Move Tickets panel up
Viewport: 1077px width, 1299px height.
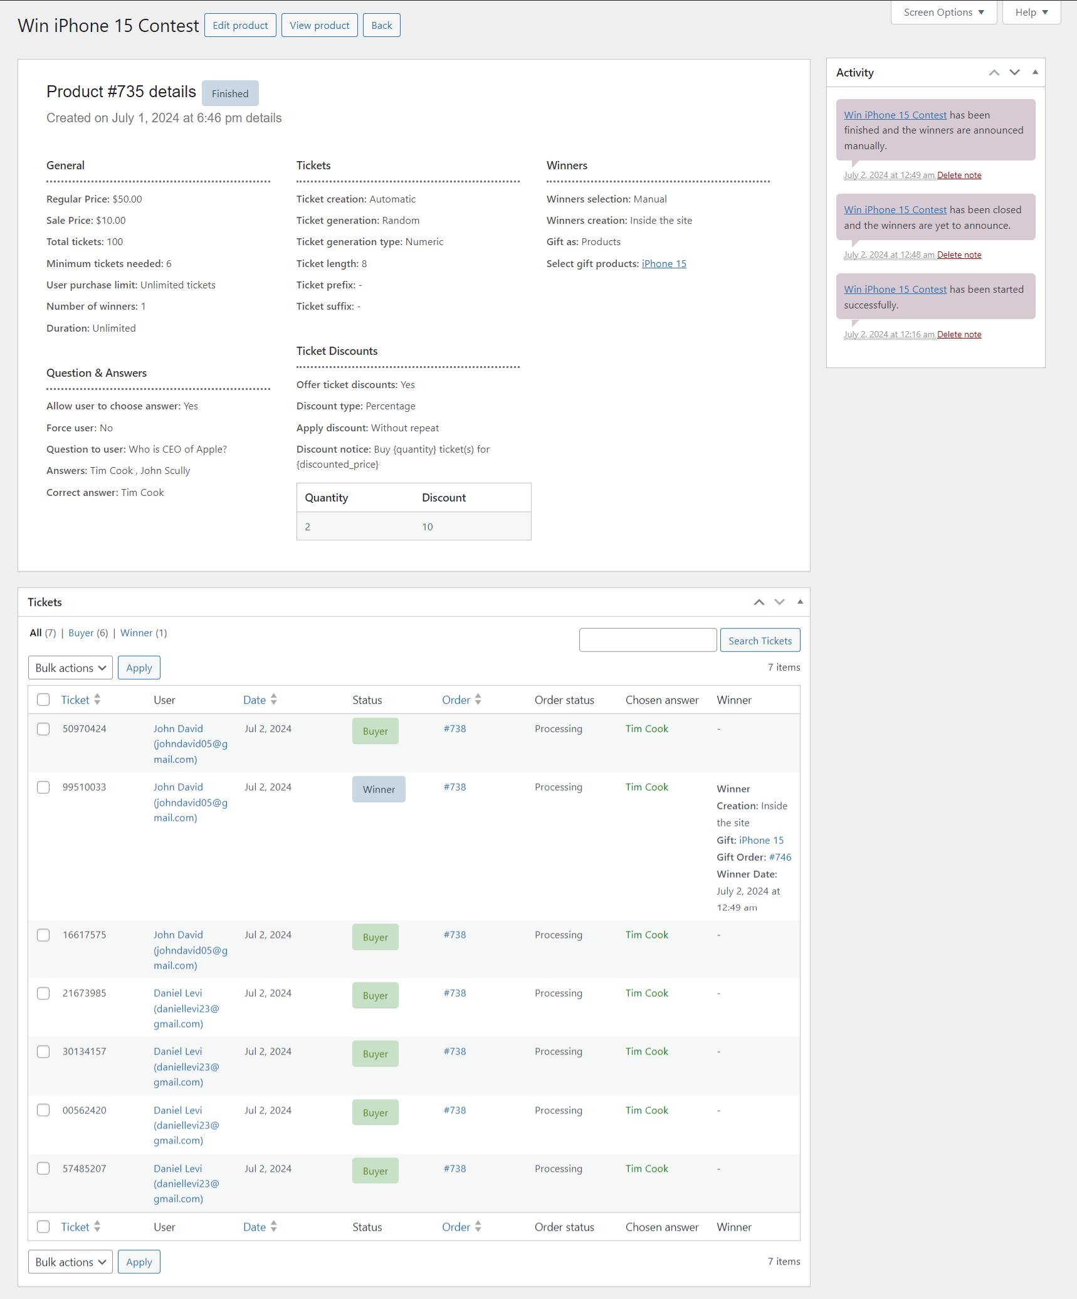point(759,602)
